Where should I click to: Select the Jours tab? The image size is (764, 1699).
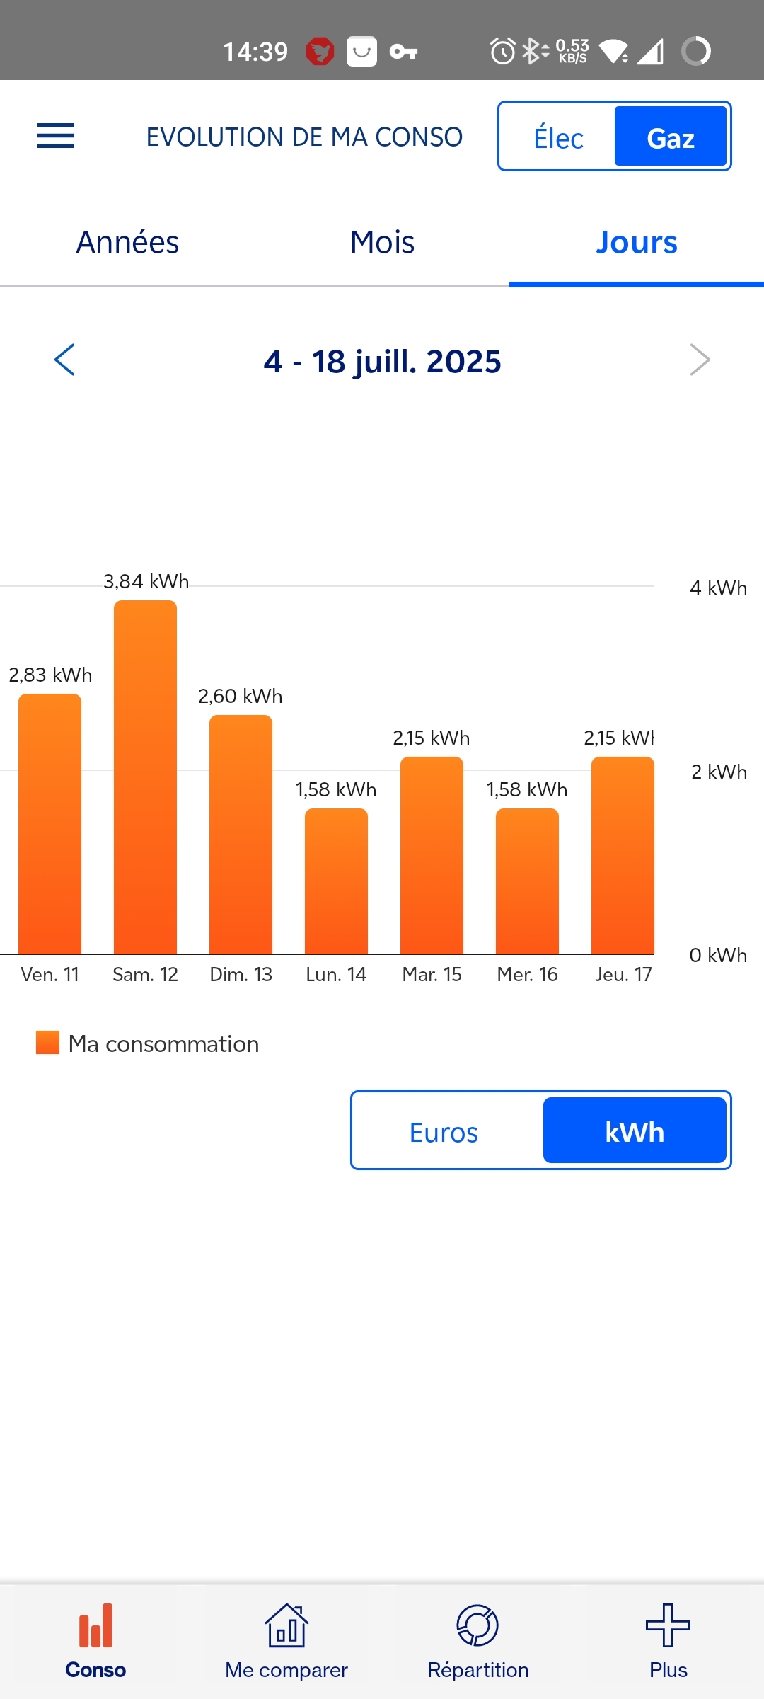click(x=636, y=243)
